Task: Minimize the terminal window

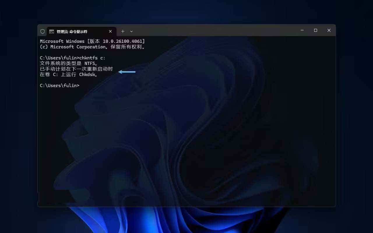Action: pyautogui.click(x=302, y=30)
